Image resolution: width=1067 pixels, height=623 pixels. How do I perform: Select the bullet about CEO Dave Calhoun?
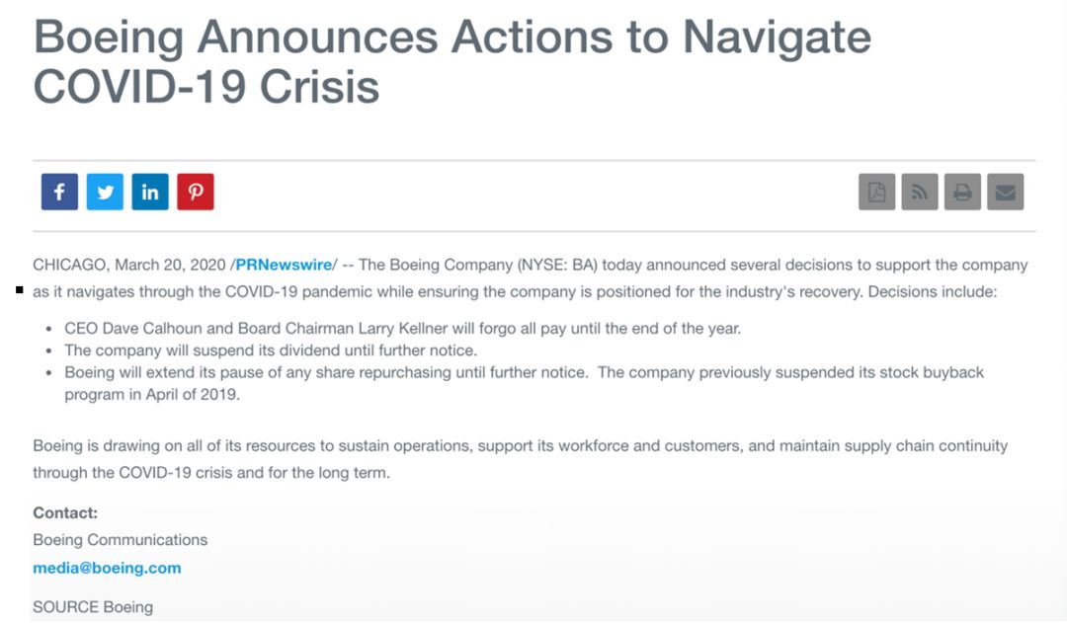click(x=402, y=329)
